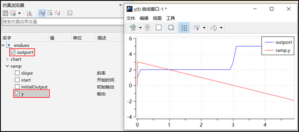Click the red curve filter icon
Screen dimensions: 299x132
coord(57,13)
